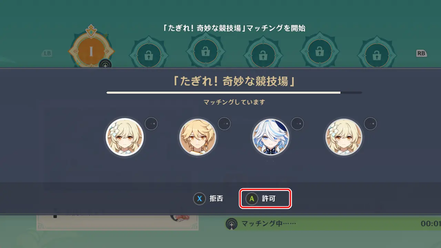Screen dimensions: 441x248
Task: Click second player's Aether avatar
Action: (197, 137)
